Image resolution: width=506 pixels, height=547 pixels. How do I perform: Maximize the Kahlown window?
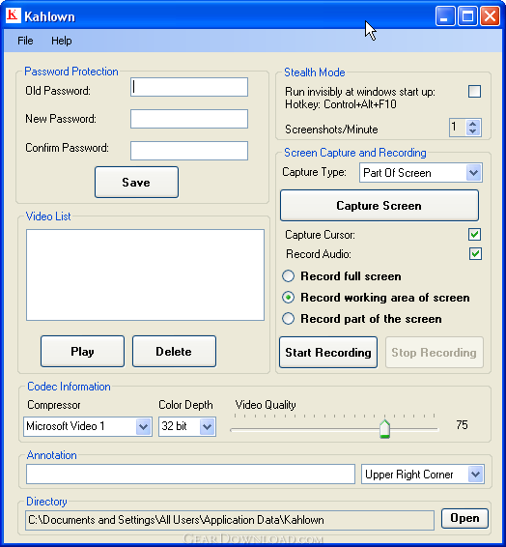467,16
